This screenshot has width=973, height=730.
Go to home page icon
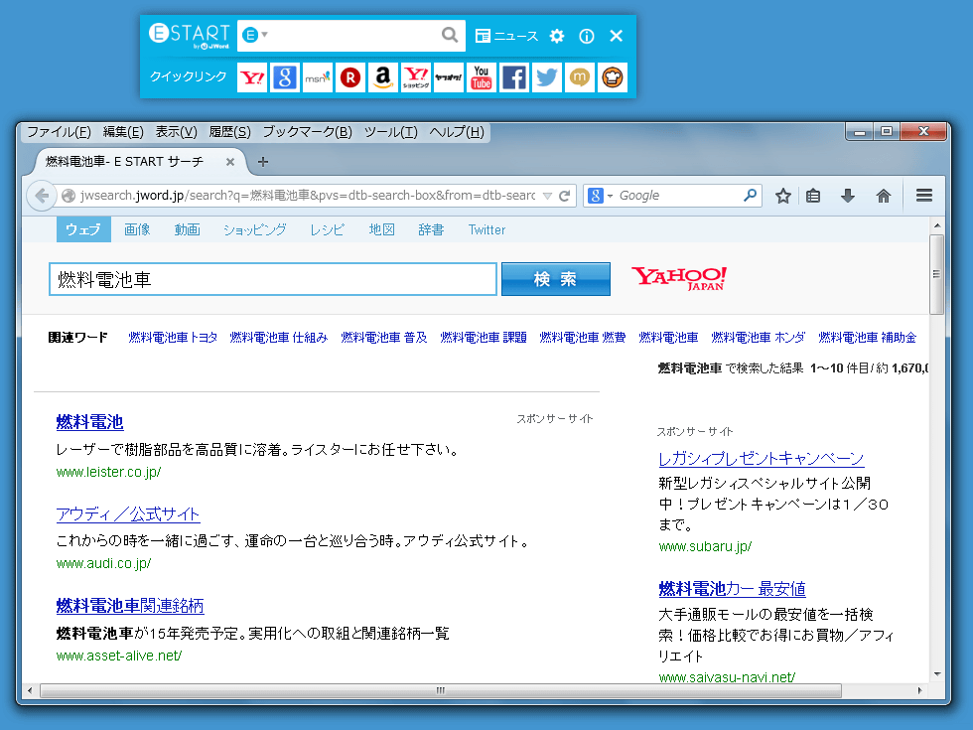point(883,197)
